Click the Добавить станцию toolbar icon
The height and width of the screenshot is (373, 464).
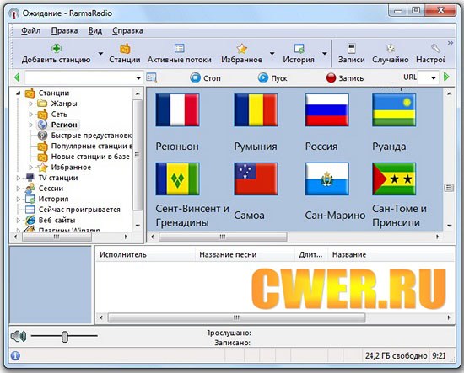click(57, 48)
